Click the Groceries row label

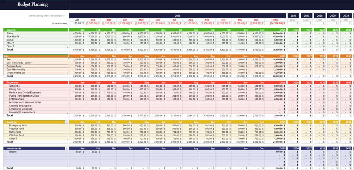[14, 86]
